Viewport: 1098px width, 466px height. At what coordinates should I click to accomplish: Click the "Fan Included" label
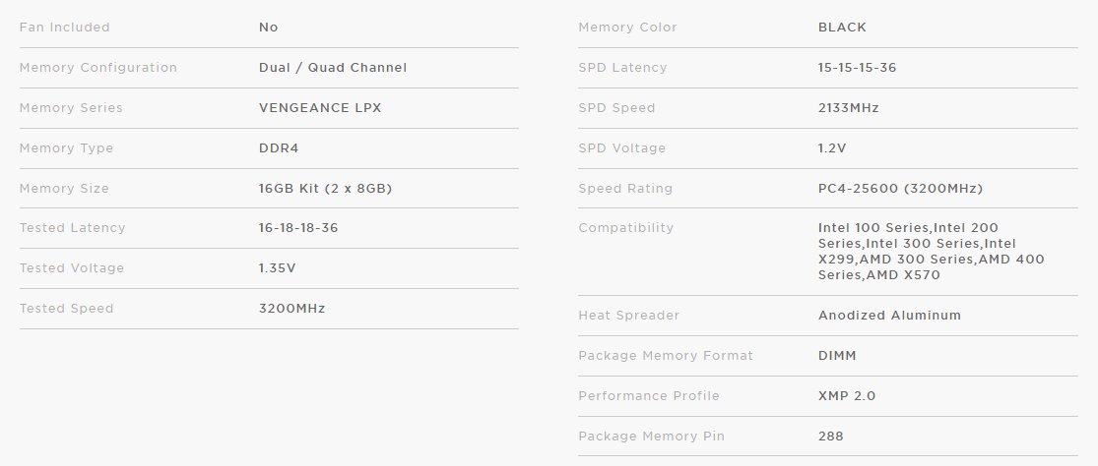[65, 28]
